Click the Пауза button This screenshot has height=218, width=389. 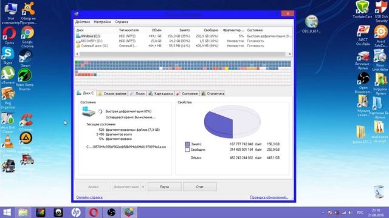165,187
